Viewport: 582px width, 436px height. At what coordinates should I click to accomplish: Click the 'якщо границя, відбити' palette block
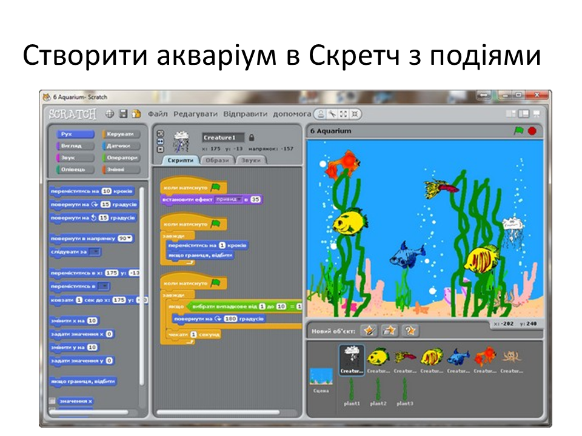tap(83, 381)
